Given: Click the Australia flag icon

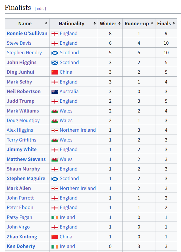Looking at the screenshot, I should click(55, 92).
